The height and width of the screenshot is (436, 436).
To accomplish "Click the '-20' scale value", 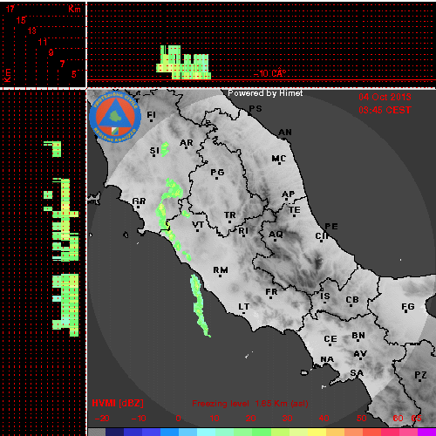I will click(x=102, y=419).
